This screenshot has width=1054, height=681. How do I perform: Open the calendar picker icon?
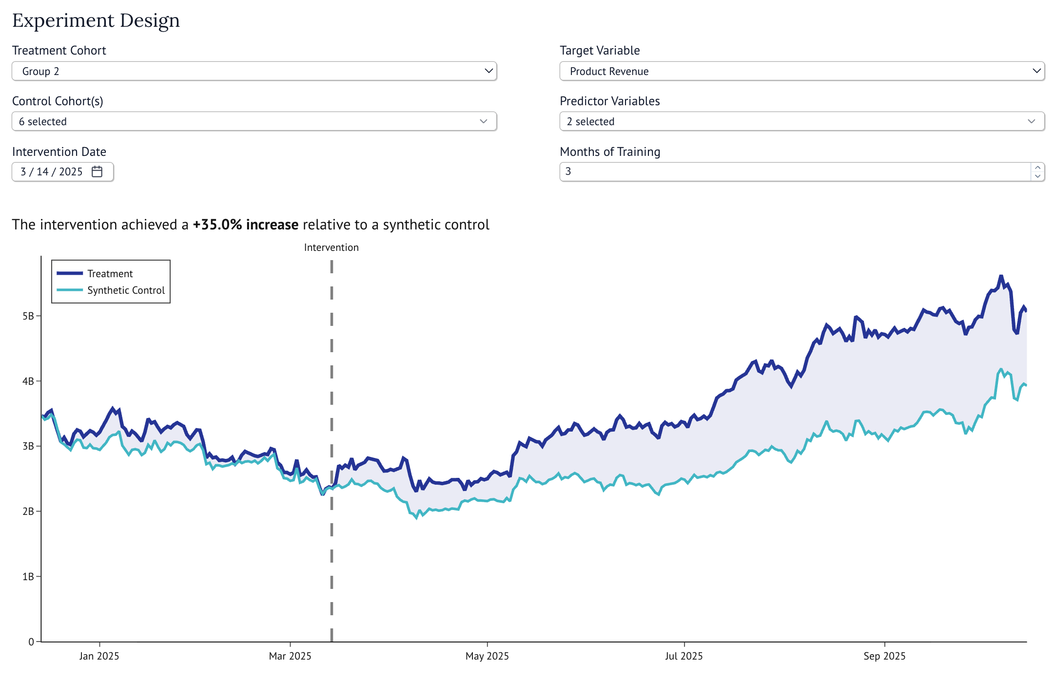click(x=97, y=171)
